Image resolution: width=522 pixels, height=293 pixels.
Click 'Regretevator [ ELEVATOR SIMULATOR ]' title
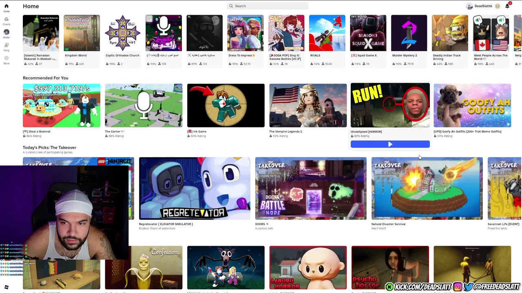166,224
